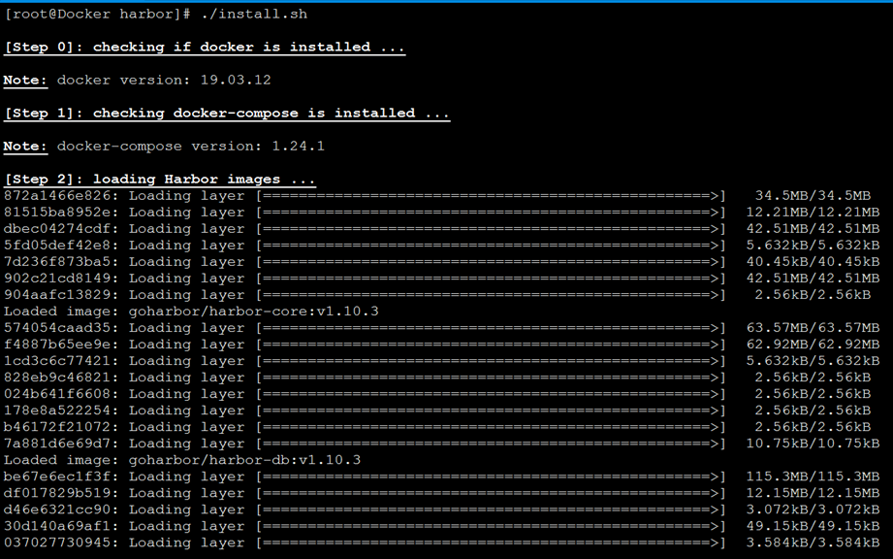Select the '[Step 2]: loading Harbor images' heading
Image resolution: width=893 pixels, height=559 pixels.
[159, 180]
